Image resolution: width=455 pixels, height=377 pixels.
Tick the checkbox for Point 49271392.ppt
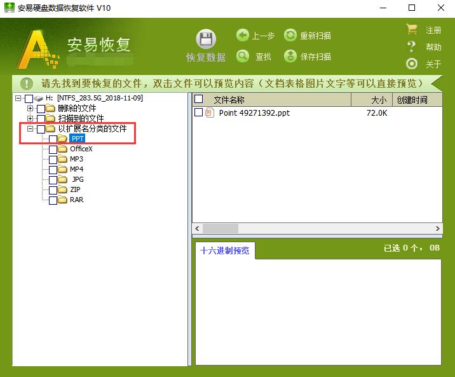pos(198,113)
